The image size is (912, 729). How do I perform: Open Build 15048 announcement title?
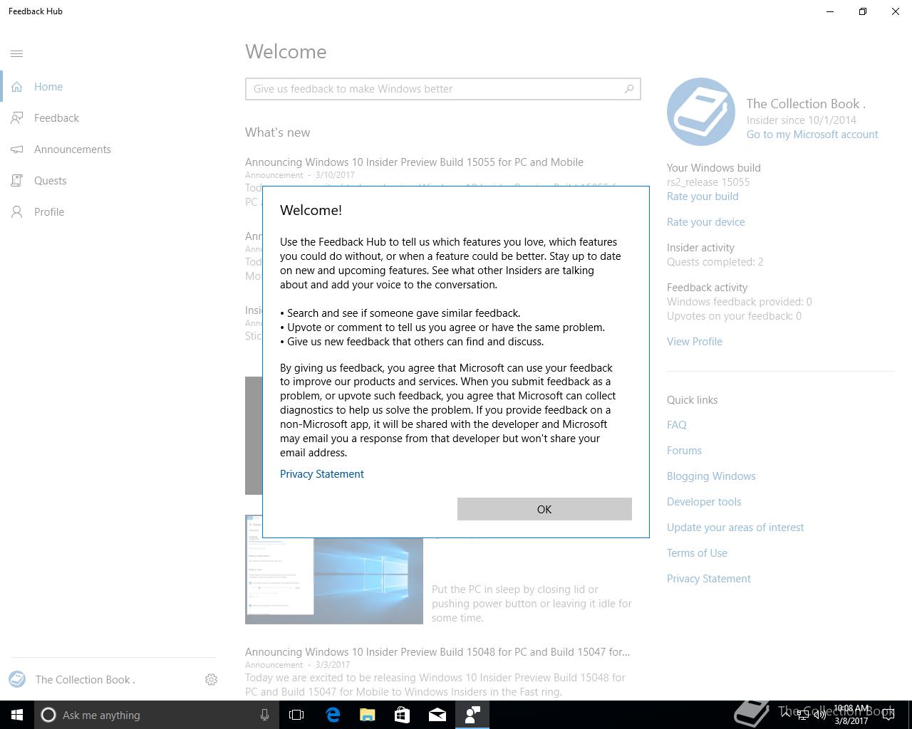coord(437,652)
